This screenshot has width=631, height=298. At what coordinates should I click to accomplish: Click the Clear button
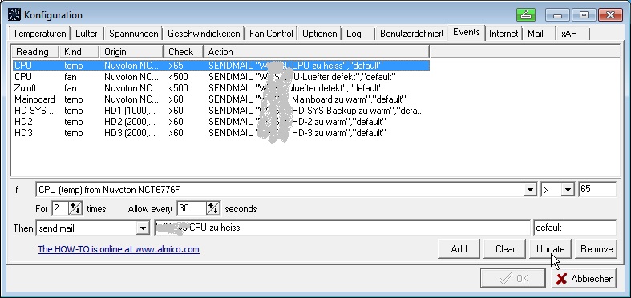click(x=505, y=249)
